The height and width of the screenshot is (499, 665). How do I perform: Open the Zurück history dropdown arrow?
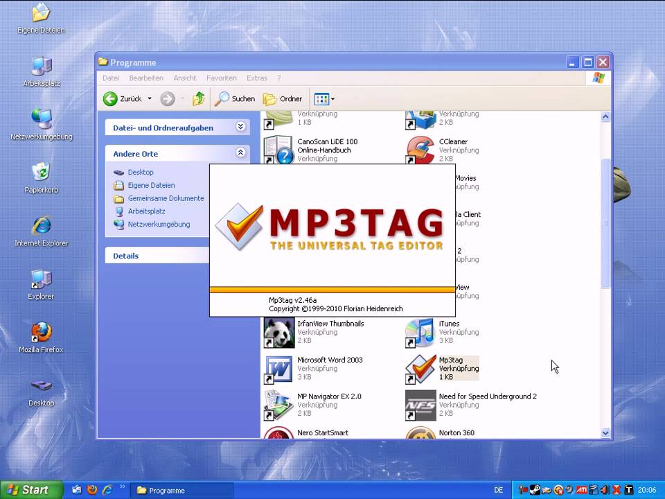(150, 99)
